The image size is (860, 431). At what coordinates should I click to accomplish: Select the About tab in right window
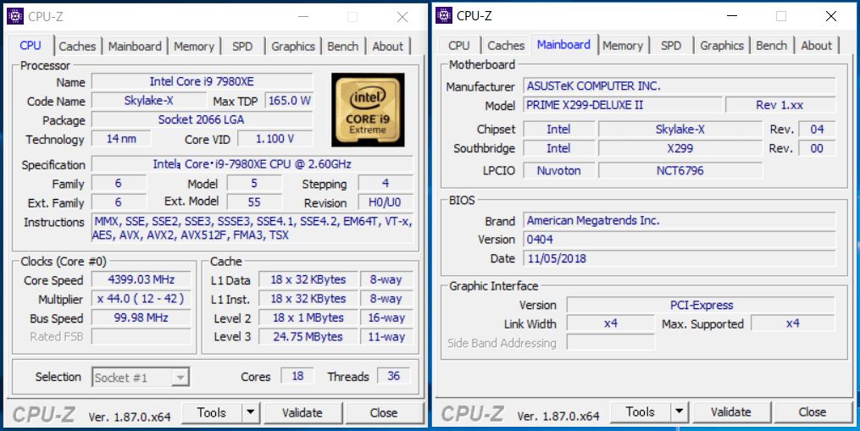click(x=817, y=46)
